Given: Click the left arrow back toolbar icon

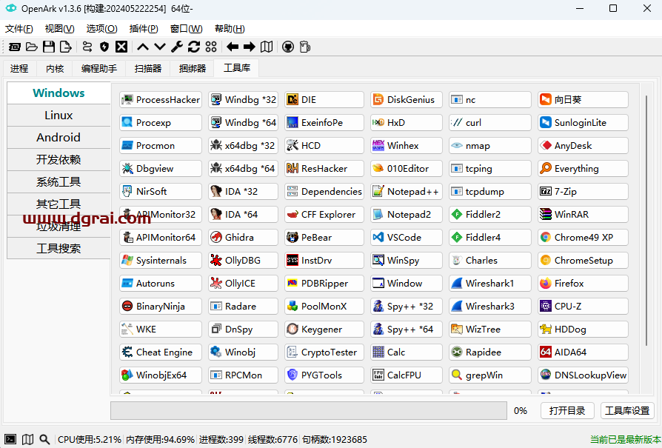Looking at the screenshot, I should 233,47.
